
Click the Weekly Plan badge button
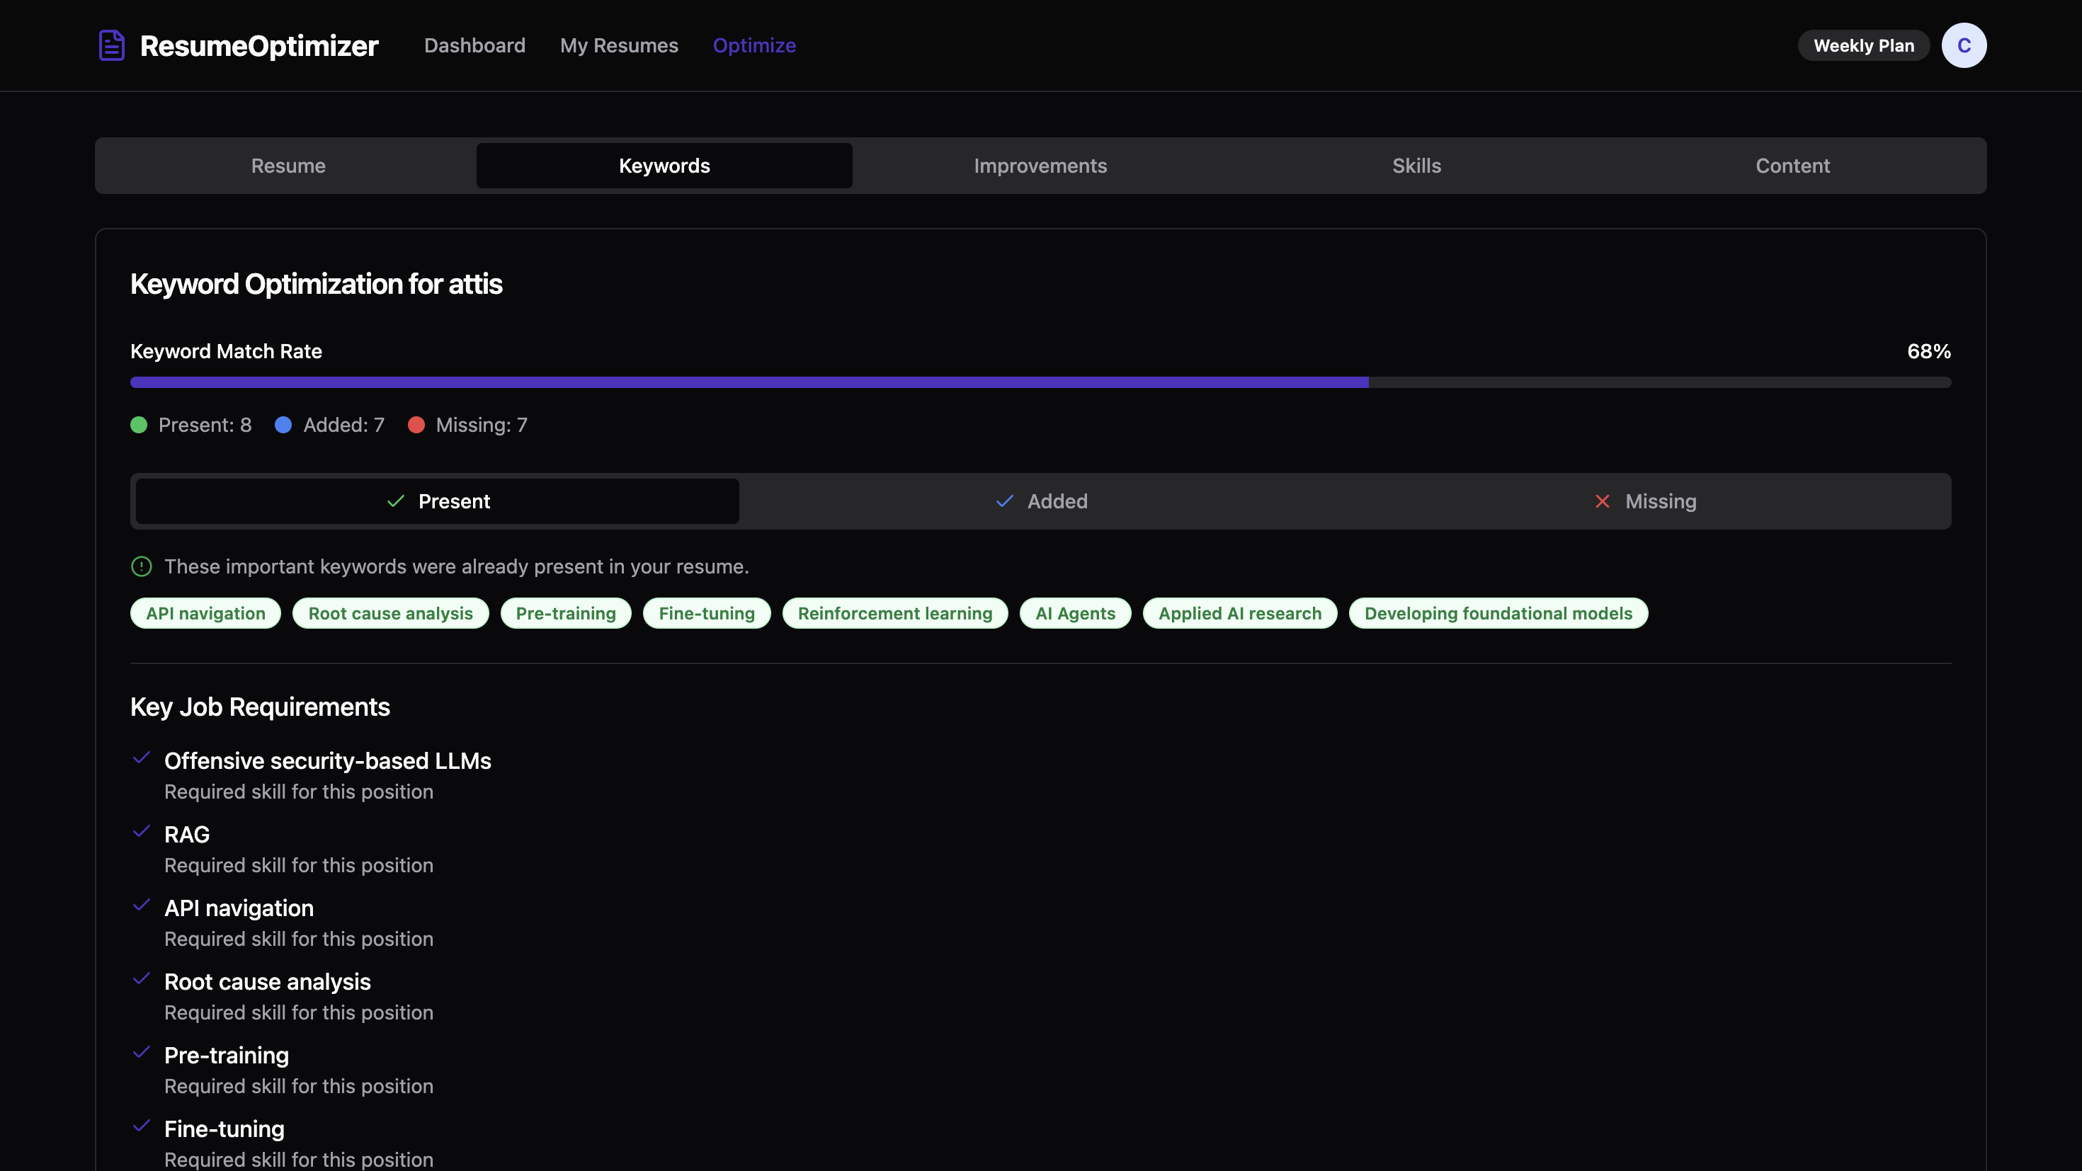coord(1863,45)
